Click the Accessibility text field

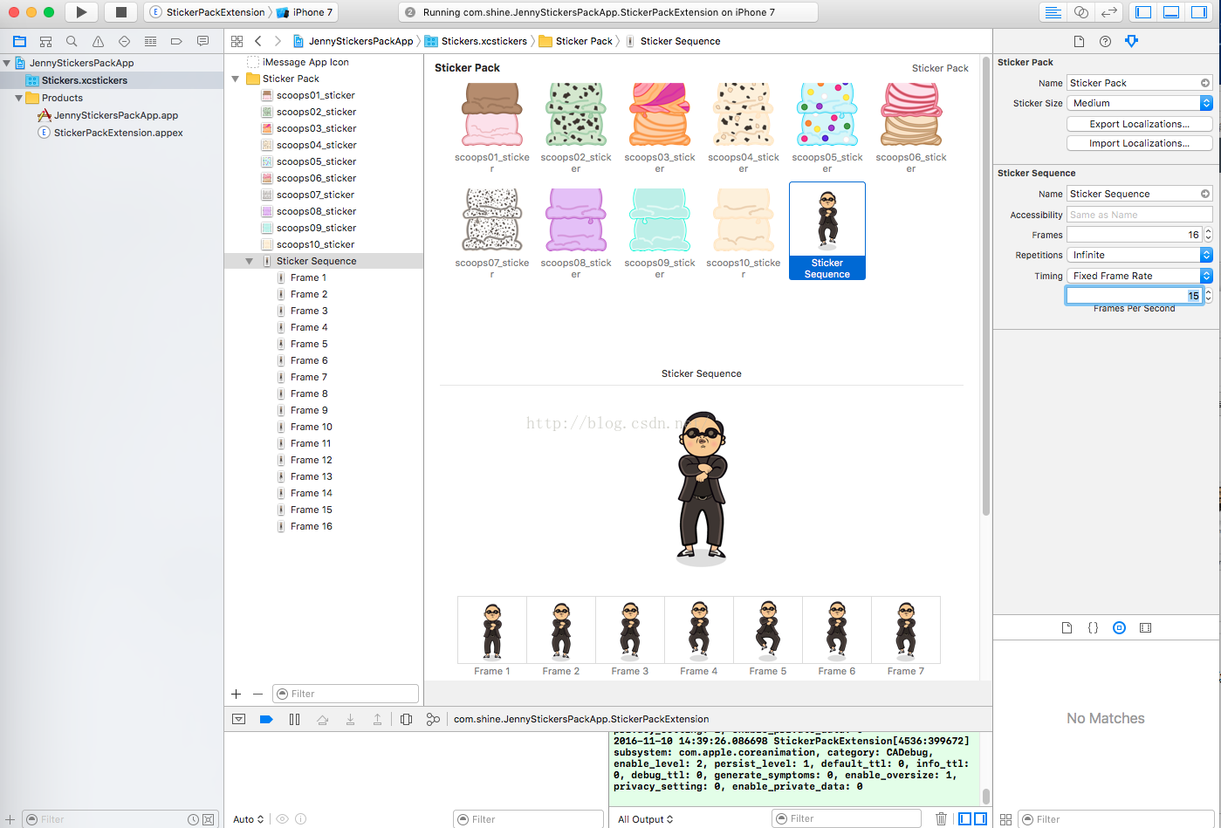click(1140, 215)
